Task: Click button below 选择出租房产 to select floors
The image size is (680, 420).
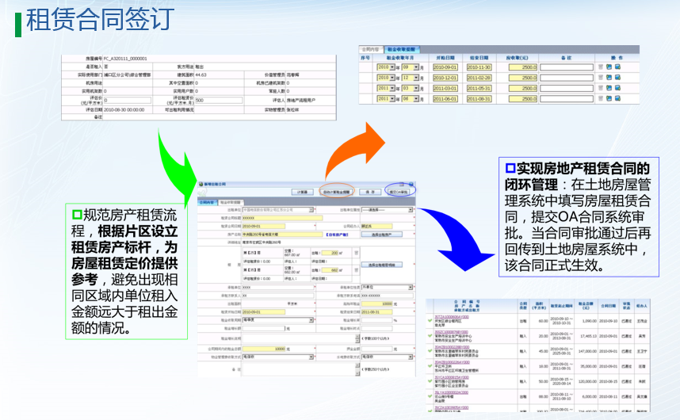Action: [382, 265]
